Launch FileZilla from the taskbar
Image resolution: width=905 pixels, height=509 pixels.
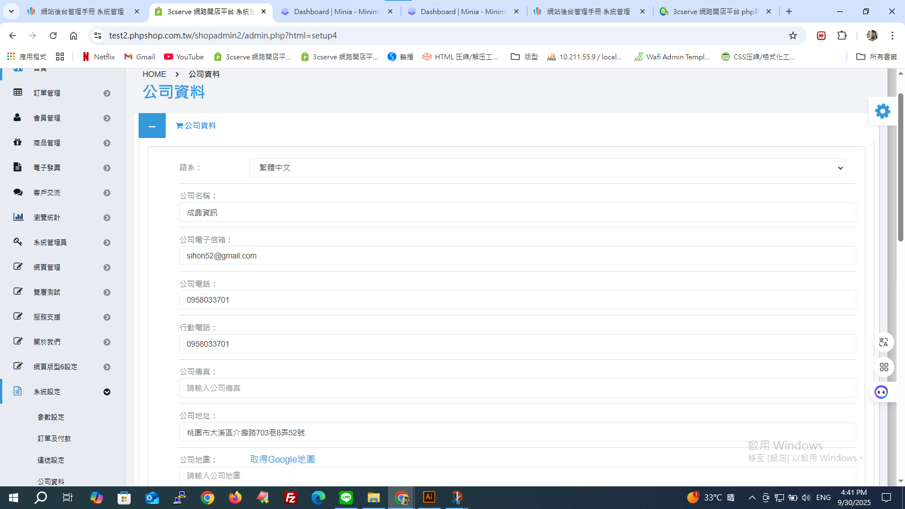[x=291, y=498]
